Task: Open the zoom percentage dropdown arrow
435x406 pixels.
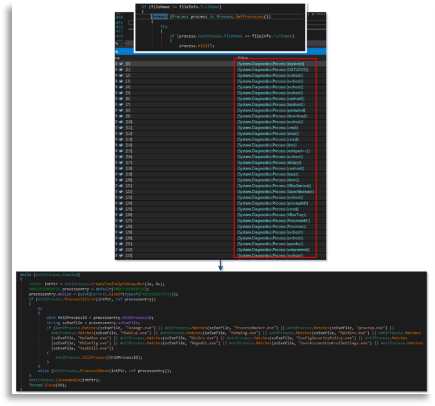Action: 122,43
